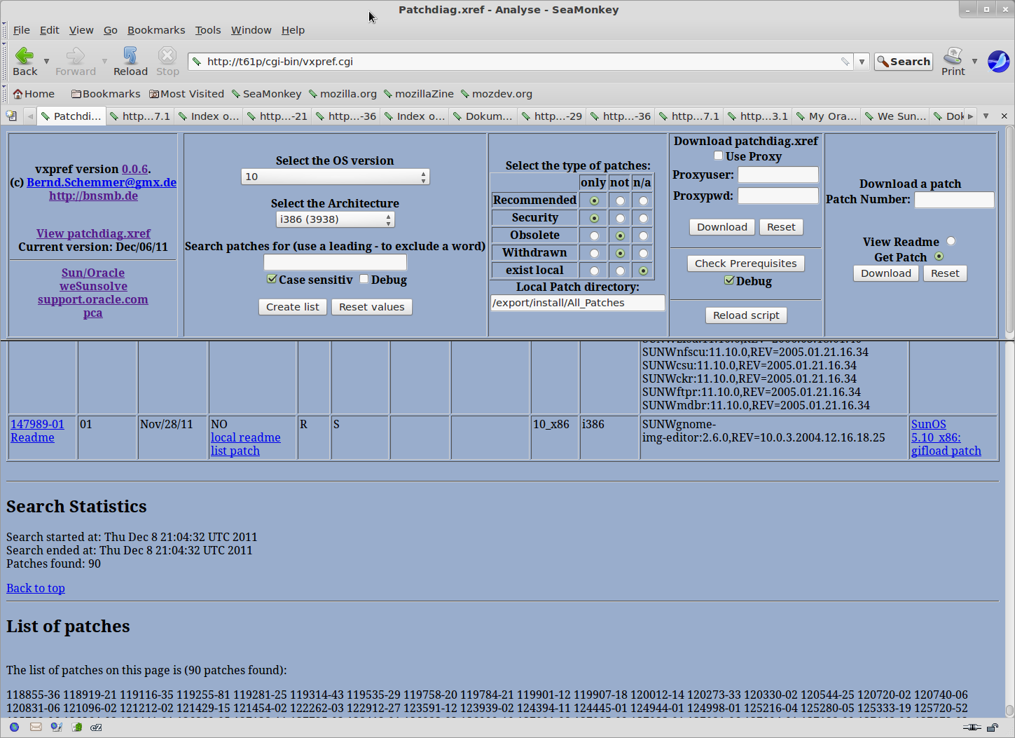The width and height of the screenshot is (1015, 738).
Task: Set Obsolete patches to 'only'
Action: (594, 235)
